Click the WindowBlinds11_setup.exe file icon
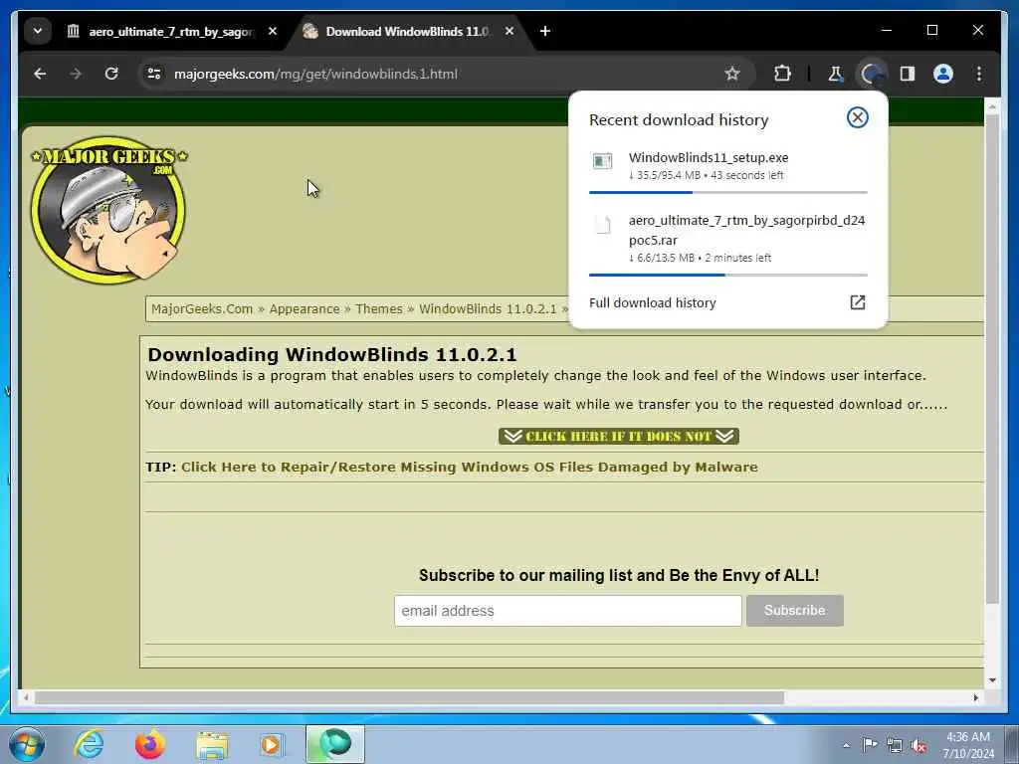 click(x=602, y=160)
